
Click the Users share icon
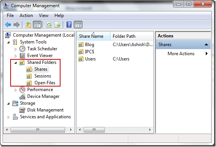(81, 59)
